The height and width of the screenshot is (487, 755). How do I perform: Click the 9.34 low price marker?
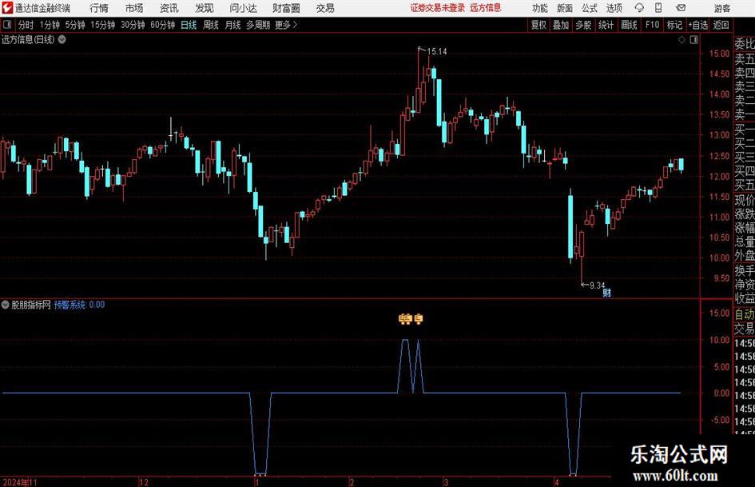[x=597, y=285]
